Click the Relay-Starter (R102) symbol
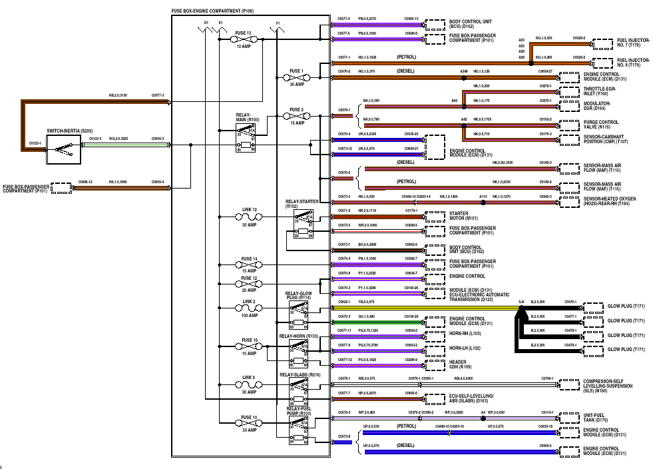The width and height of the screenshot is (653, 469). 303,224
